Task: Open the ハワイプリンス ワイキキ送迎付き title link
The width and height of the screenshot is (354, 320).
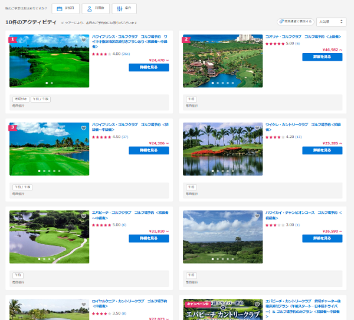Action: [130, 41]
